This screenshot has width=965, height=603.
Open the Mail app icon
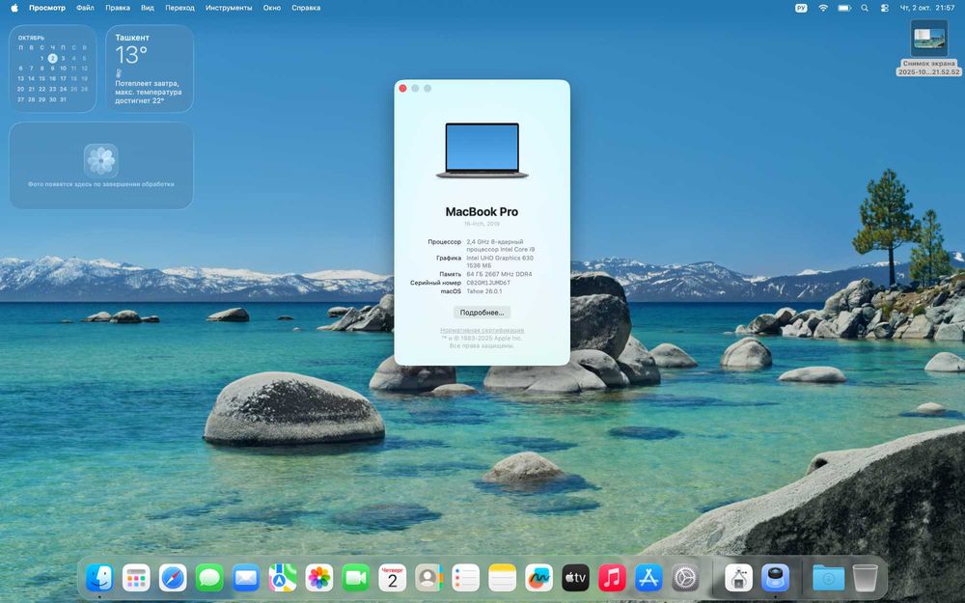click(x=246, y=578)
